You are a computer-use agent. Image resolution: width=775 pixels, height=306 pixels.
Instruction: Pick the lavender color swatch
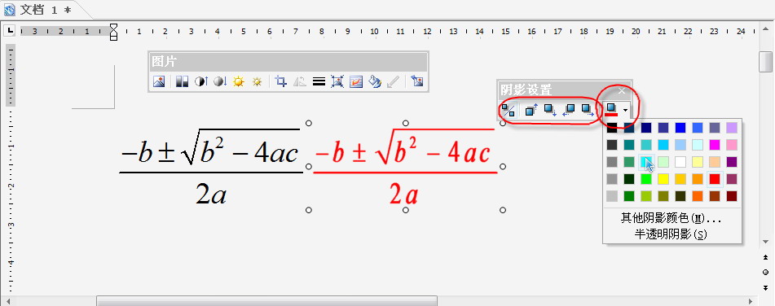[x=732, y=128]
